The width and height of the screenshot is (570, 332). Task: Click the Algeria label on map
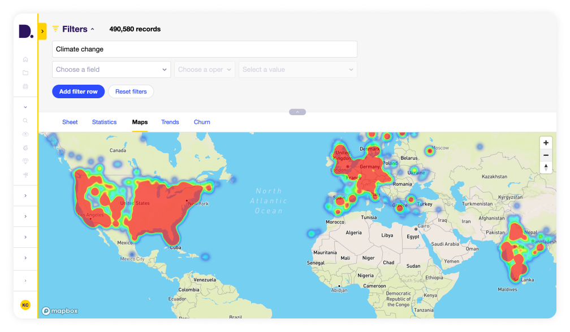point(354,233)
